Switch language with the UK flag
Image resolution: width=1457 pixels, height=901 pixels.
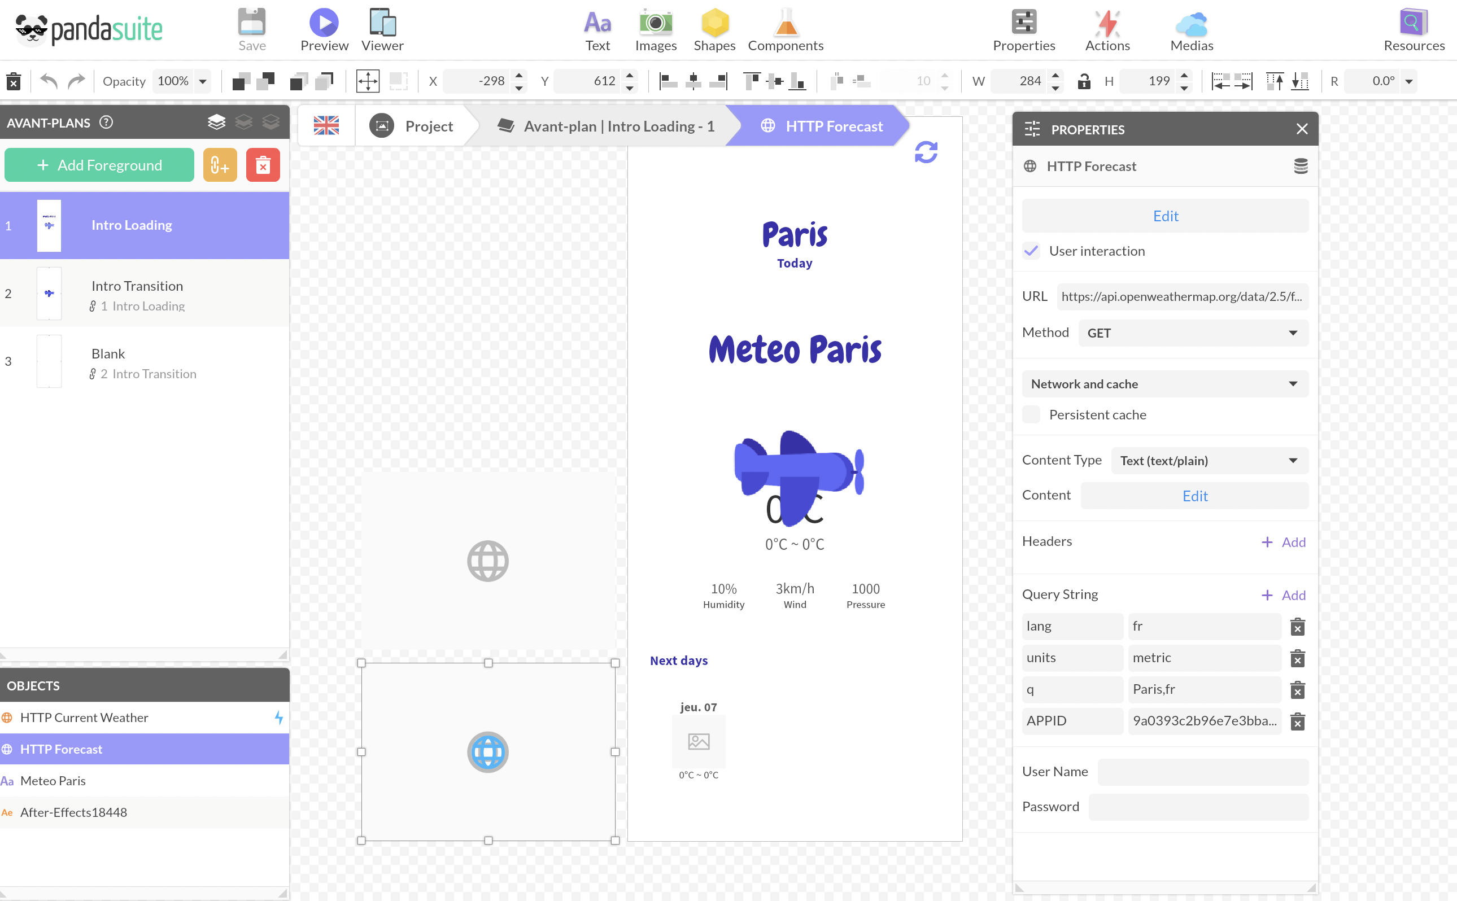(x=326, y=126)
